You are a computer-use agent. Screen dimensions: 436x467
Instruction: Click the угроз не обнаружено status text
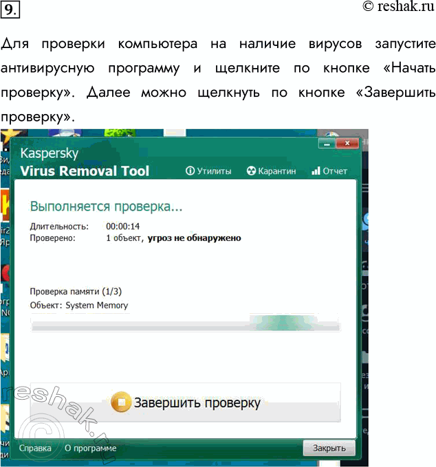(x=195, y=238)
